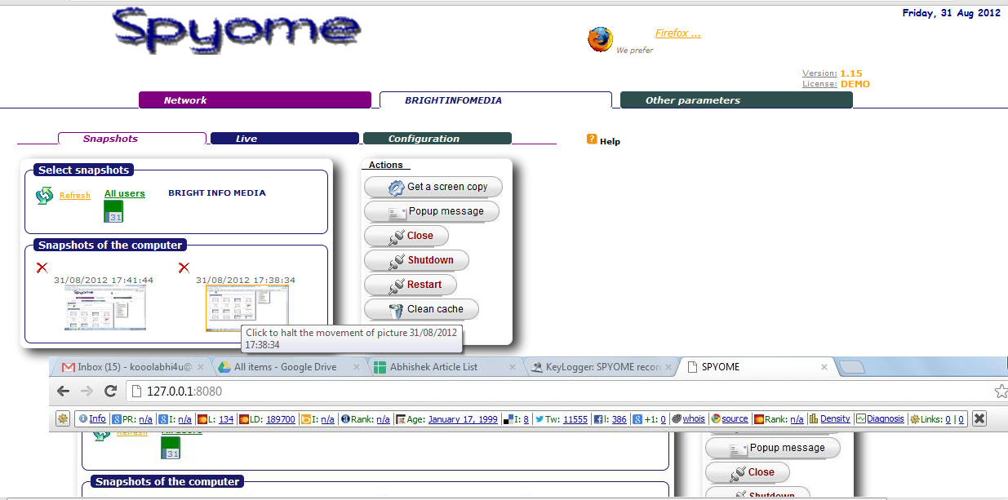Click the Google +1: 0 item
The image size is (1008, 500).
point(649,418)
